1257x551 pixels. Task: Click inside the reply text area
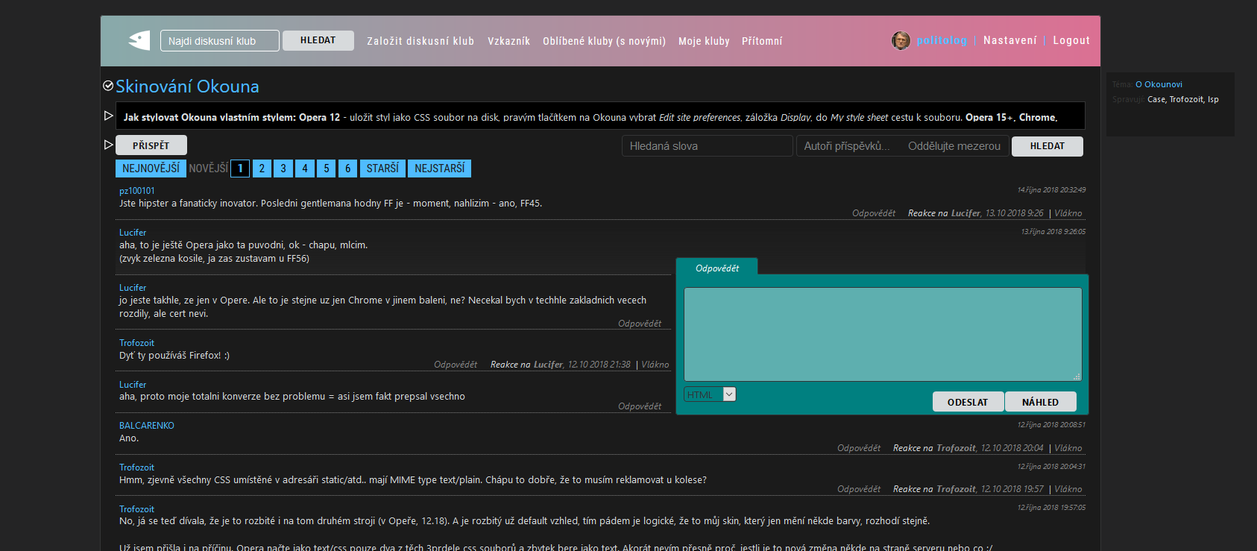pyautogui.click(x=882, y=334)
